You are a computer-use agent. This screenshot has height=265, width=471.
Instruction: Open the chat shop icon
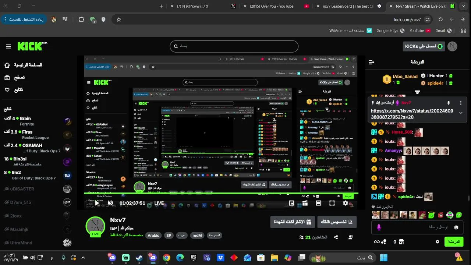click(401, 242)
